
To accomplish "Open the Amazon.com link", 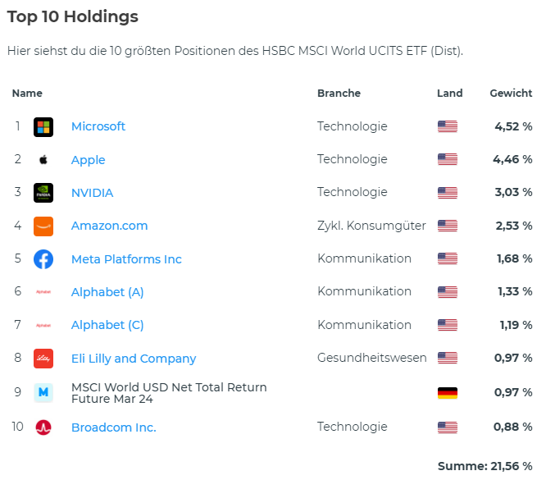I will click(110, 226).
